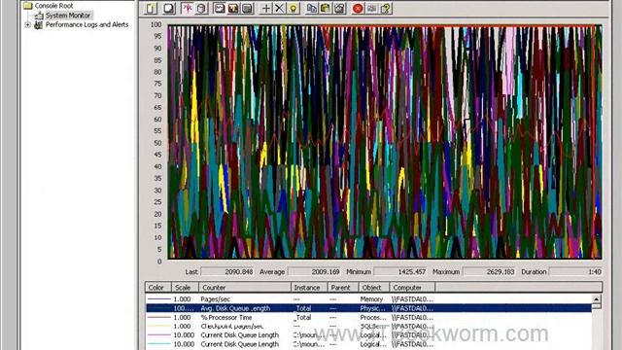Select the Pages/sec counter row
The image size is (622, 350).
[368, 299]
